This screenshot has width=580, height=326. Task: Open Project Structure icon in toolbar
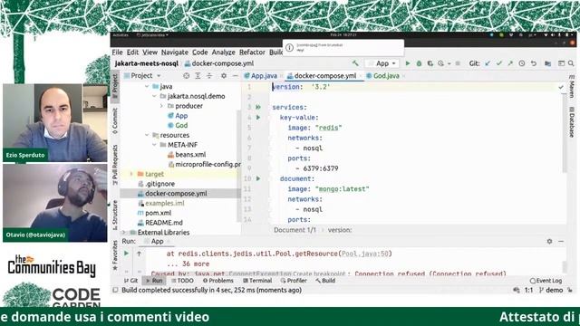click(547, 63)
